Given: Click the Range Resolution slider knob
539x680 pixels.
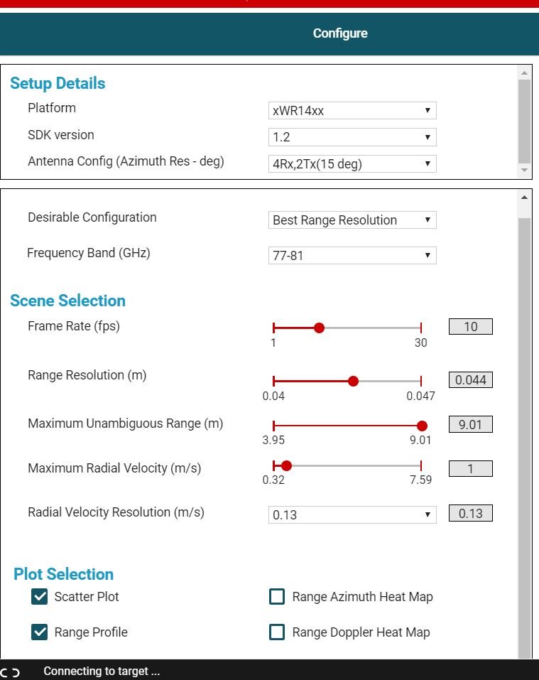Looking at the screenshot, I should click(354, 381).
